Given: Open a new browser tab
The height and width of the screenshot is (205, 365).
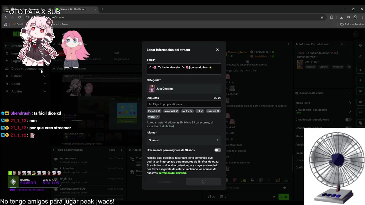Looking at the screenshot, I should click(102, 9).
